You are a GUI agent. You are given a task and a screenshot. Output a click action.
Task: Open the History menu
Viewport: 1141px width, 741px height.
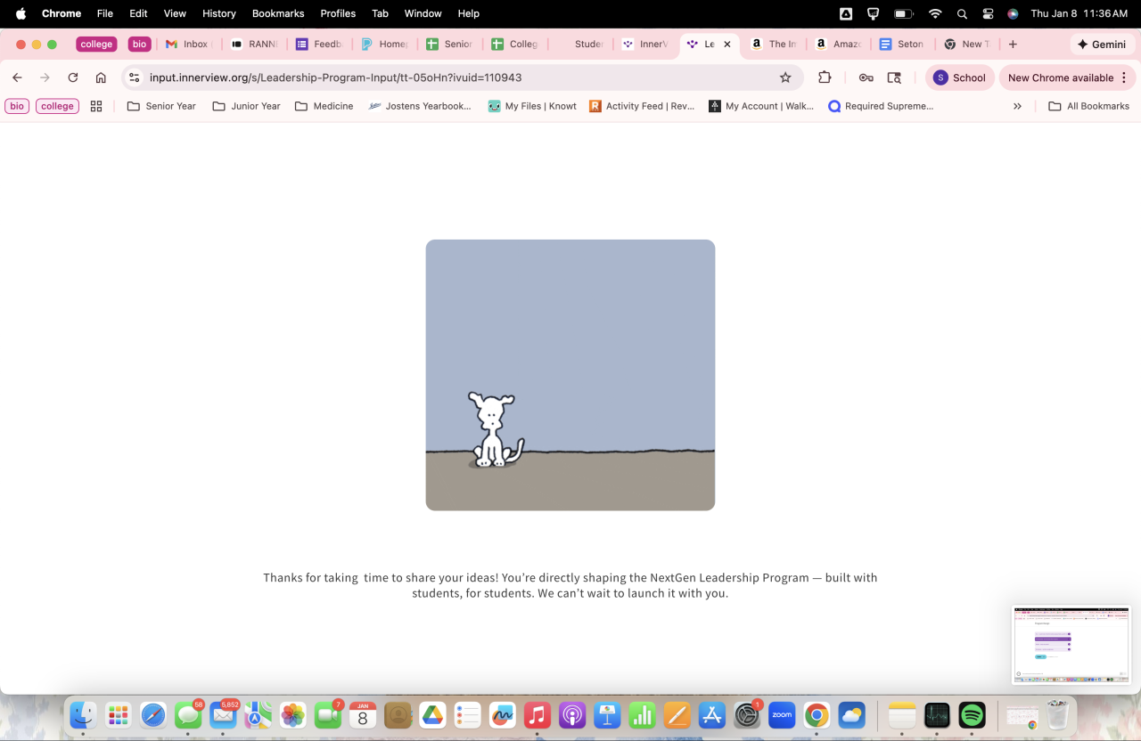[219, 13]
